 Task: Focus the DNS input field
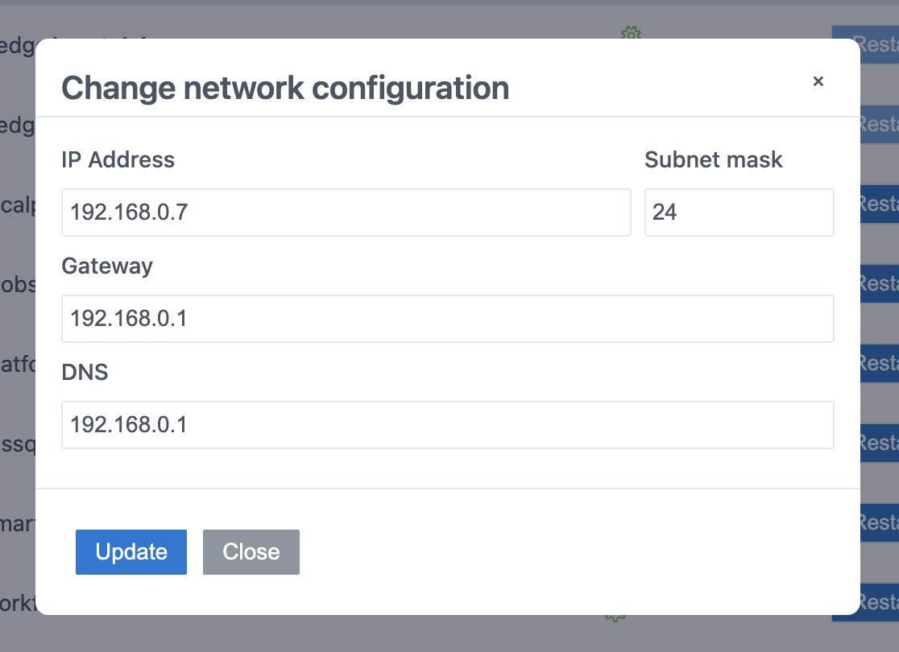tap(447, 425)
